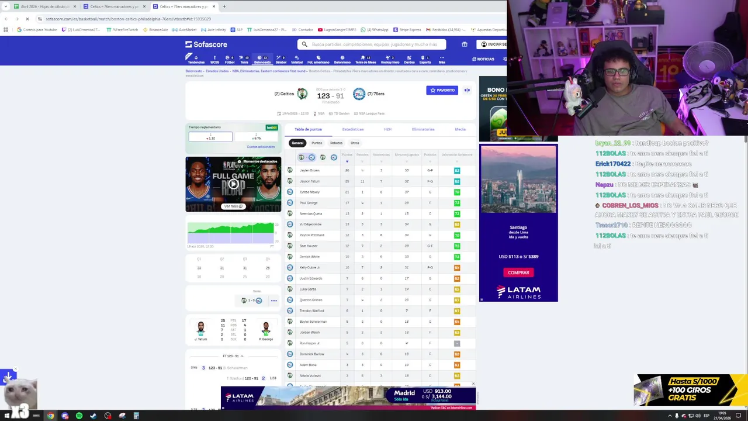Open the Celtics team logo
The width and height of the screenshot is (748, 421).
click(x=302, y=94)
